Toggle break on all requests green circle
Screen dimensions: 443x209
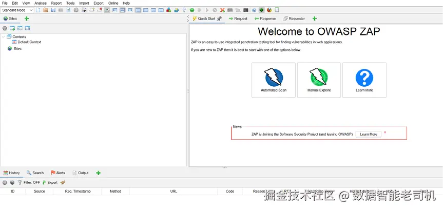click(192, 10)
